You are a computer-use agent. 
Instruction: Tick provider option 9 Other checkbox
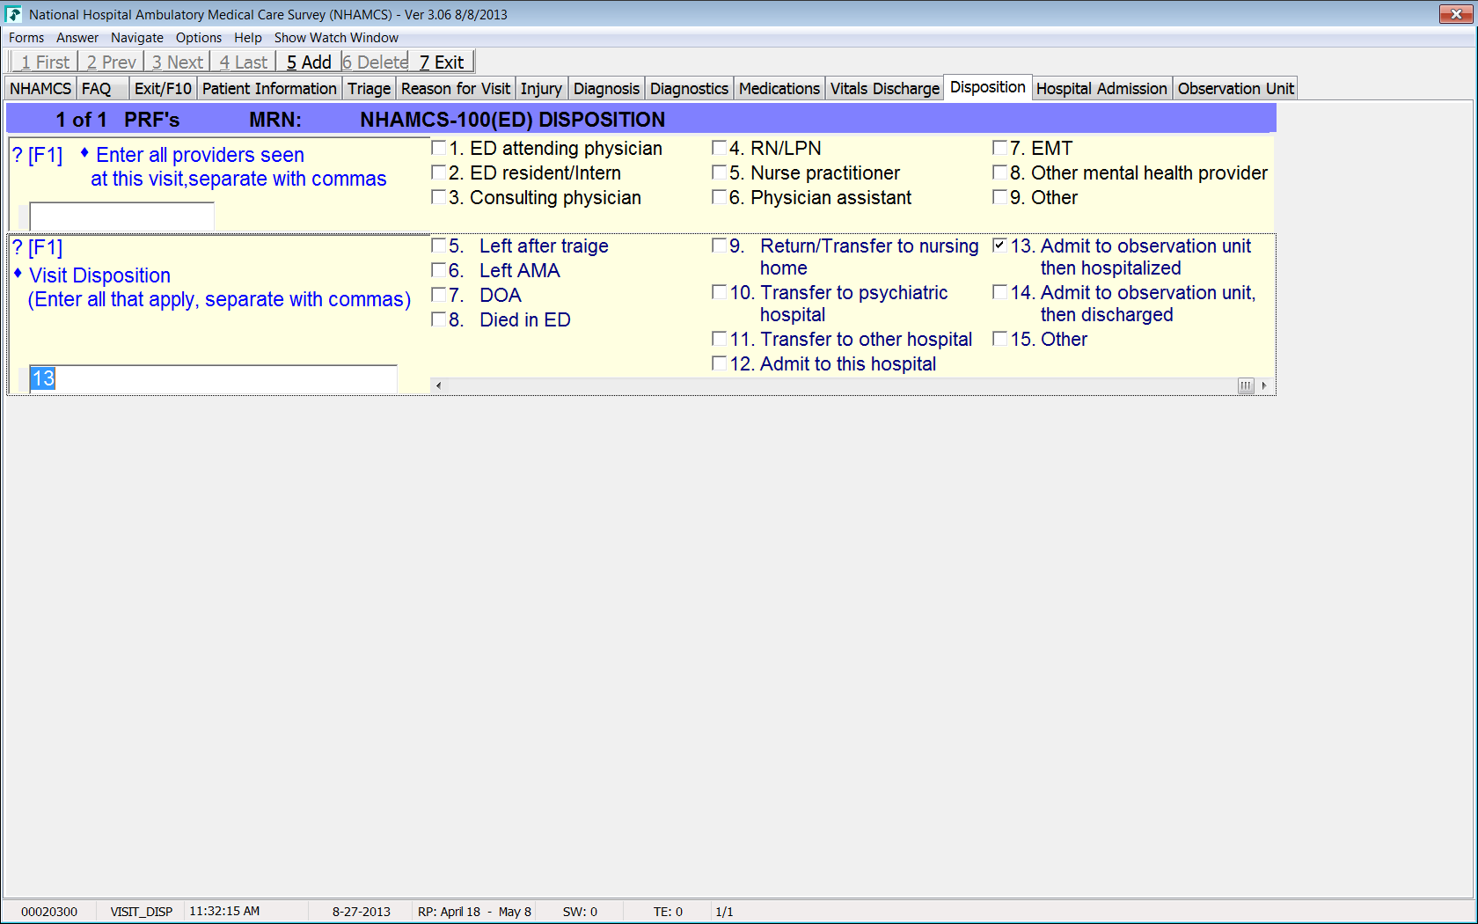pos(999,197)
